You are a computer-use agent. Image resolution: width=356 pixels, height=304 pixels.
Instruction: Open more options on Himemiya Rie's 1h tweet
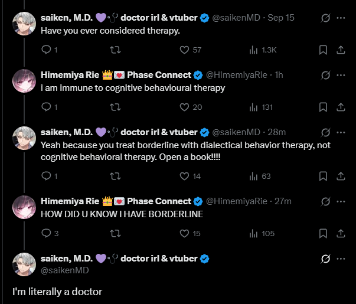click(x=341, y=75)
